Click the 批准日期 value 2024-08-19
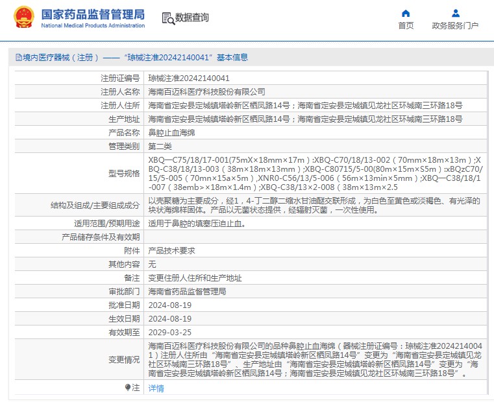 [x=170, y=305]
